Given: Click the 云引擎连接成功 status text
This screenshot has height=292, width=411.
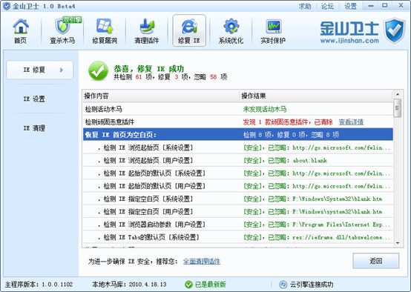Looking at the screenshot, I should click(x=312, y=285).
